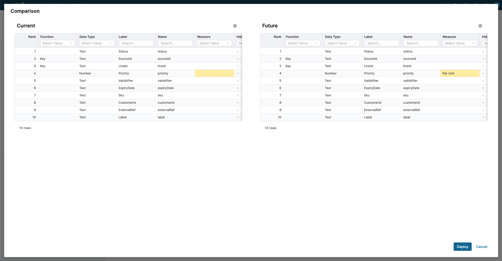Image resolution: width=502 pixels, height=261 pixels.
Task: Click the x icon in Future Priority row
Action: [x=483, y=73]
